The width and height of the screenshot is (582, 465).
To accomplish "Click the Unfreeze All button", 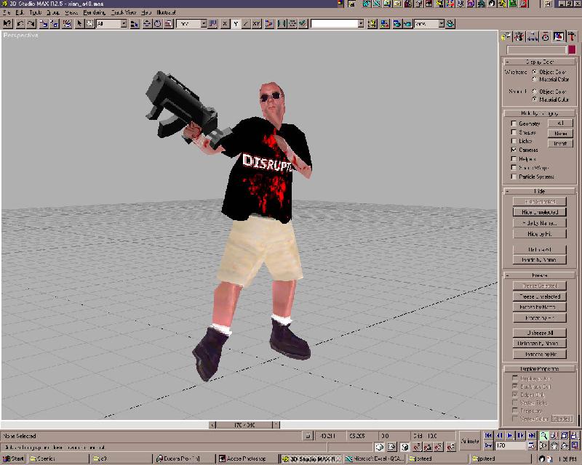I will pyautogui.click(x=539, y=333).
